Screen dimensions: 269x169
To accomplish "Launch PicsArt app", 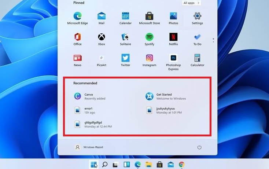I will 102,60.
